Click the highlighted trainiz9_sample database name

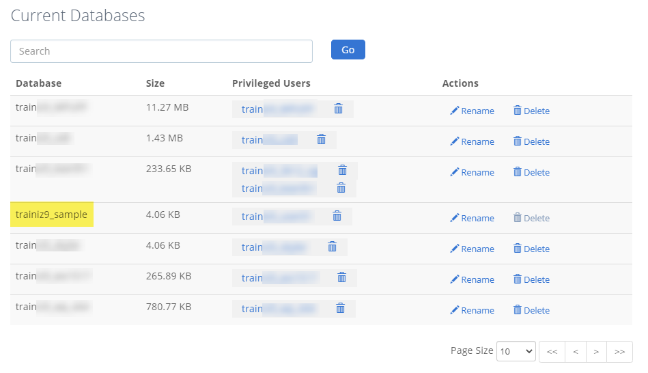pyautogui.click(x=52, y=215)
